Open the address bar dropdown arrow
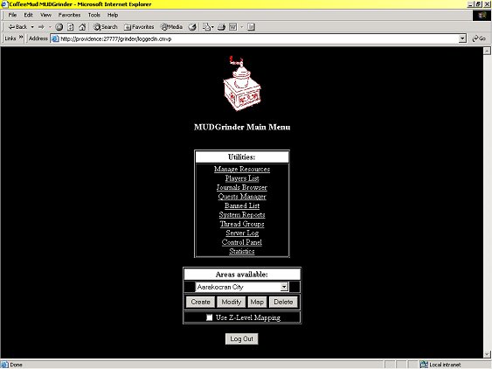This screenshot has width=492, height=369. (462, 38)
